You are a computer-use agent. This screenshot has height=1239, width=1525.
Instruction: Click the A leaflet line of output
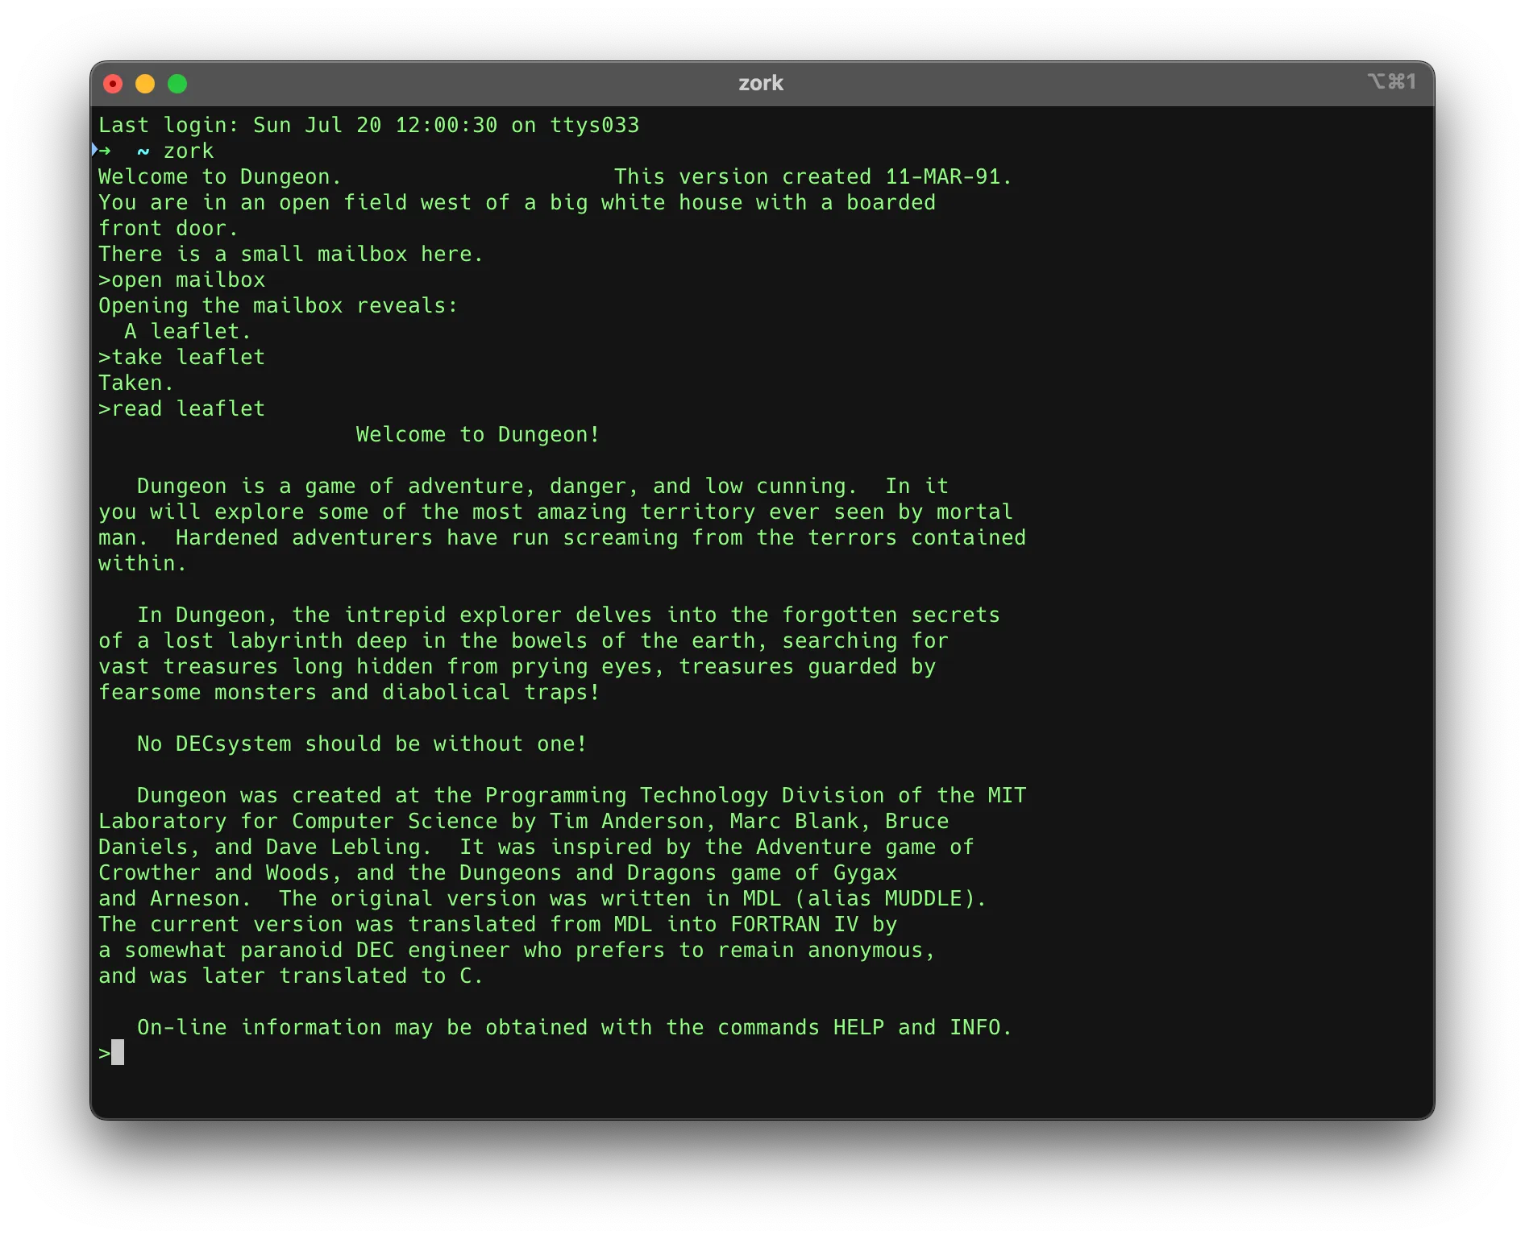pos(186,331)
